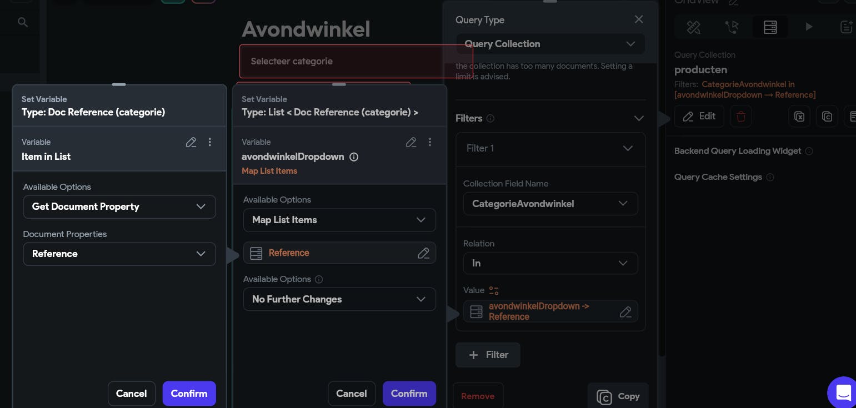Close the Query Type panel
Screen dimensions: 856x408
coord(639,19)
